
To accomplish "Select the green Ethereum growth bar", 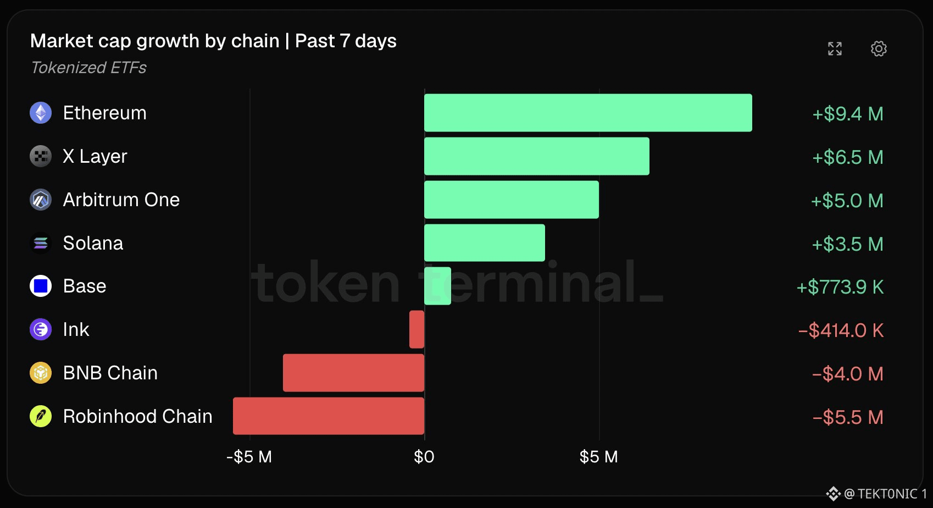I will pyautogui.click(x=588, y=113).
